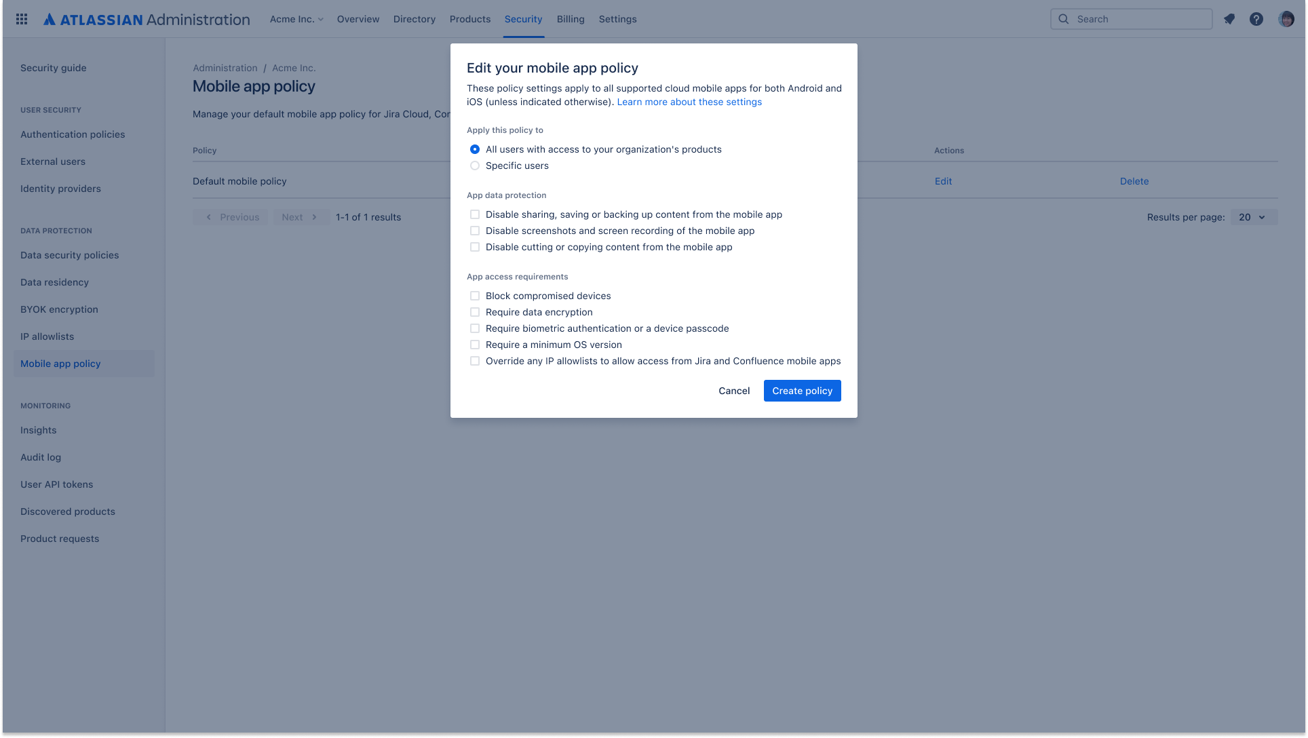Click the Create policy button
The height and width of the screenshot is (738, 1308).
pos(802,391)
